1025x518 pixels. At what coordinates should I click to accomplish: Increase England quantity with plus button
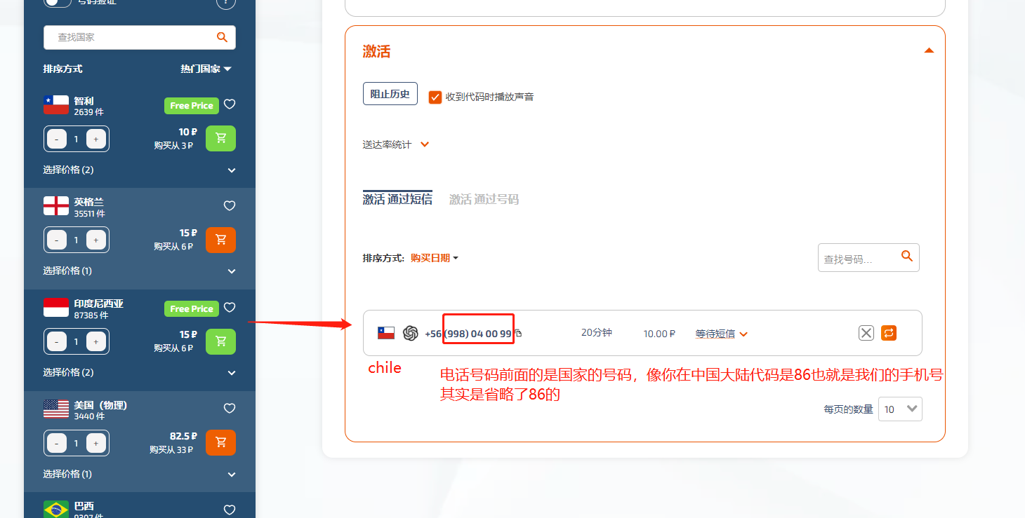tap(96, 240)
